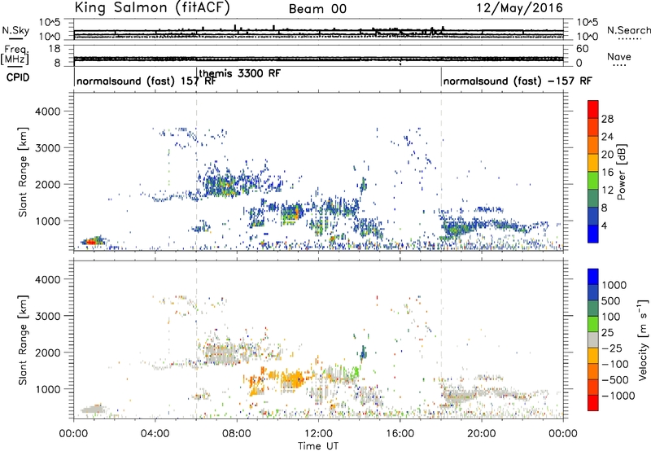The width and height of the screenshot is (651, 451).
Task: Click the "24" label on Power color bar
Action: (x=607, y=137)
